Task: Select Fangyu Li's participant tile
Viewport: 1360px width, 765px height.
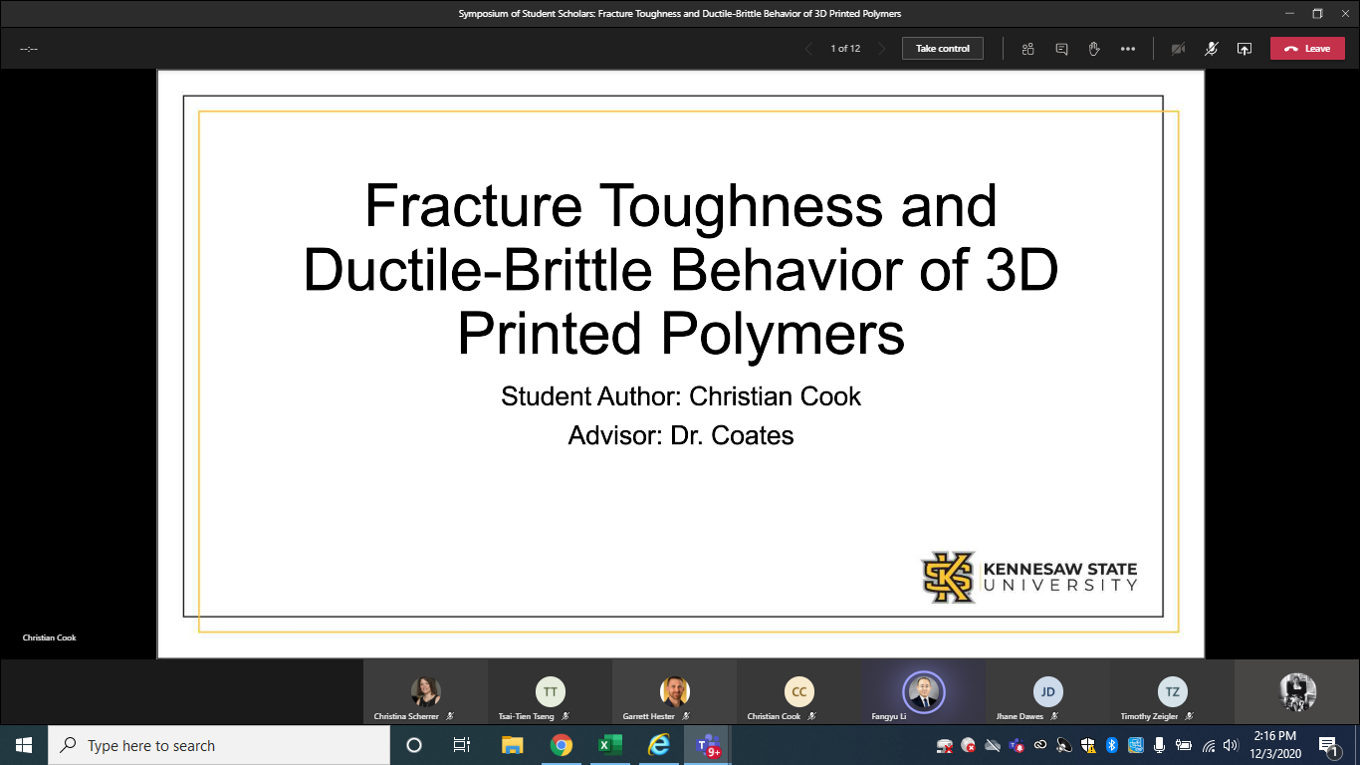Action: point(923,693)
